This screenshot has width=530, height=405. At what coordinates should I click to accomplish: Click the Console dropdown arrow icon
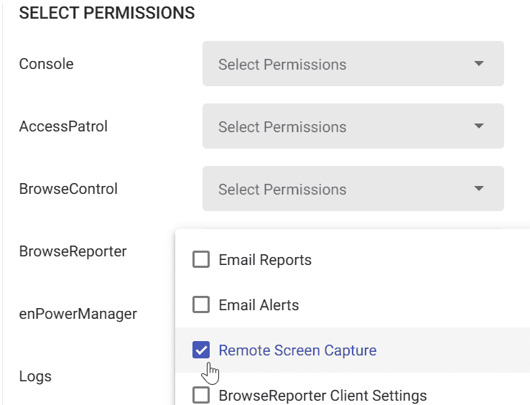pyautogui.click(x=478, y=63)
